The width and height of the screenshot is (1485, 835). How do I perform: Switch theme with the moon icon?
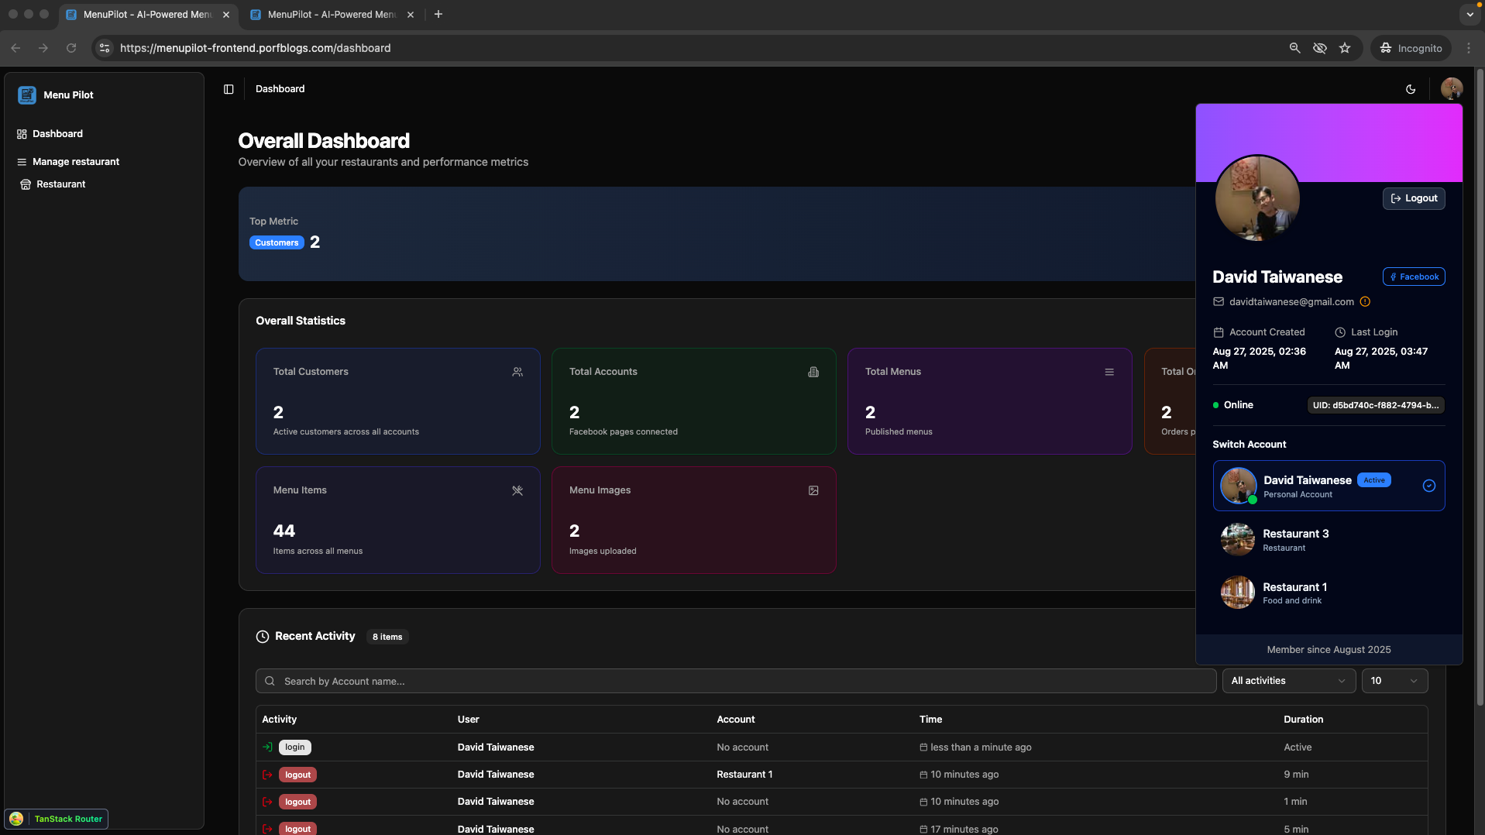click(x=1411, y=89)
